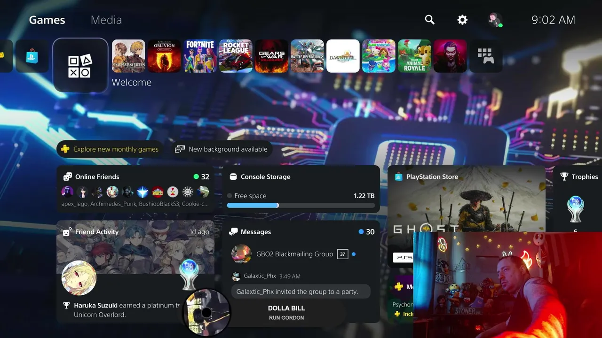Click the round music album thumbnail

coord(206,312)
